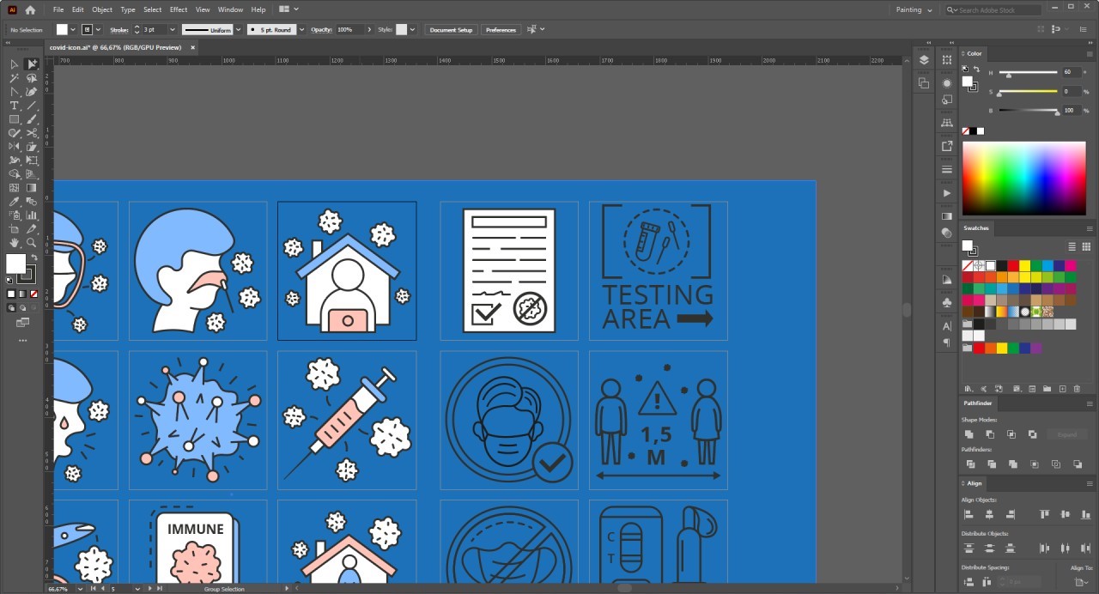
Task: Expand the Opacity value dropdown arrow
Action: point(369,29)
